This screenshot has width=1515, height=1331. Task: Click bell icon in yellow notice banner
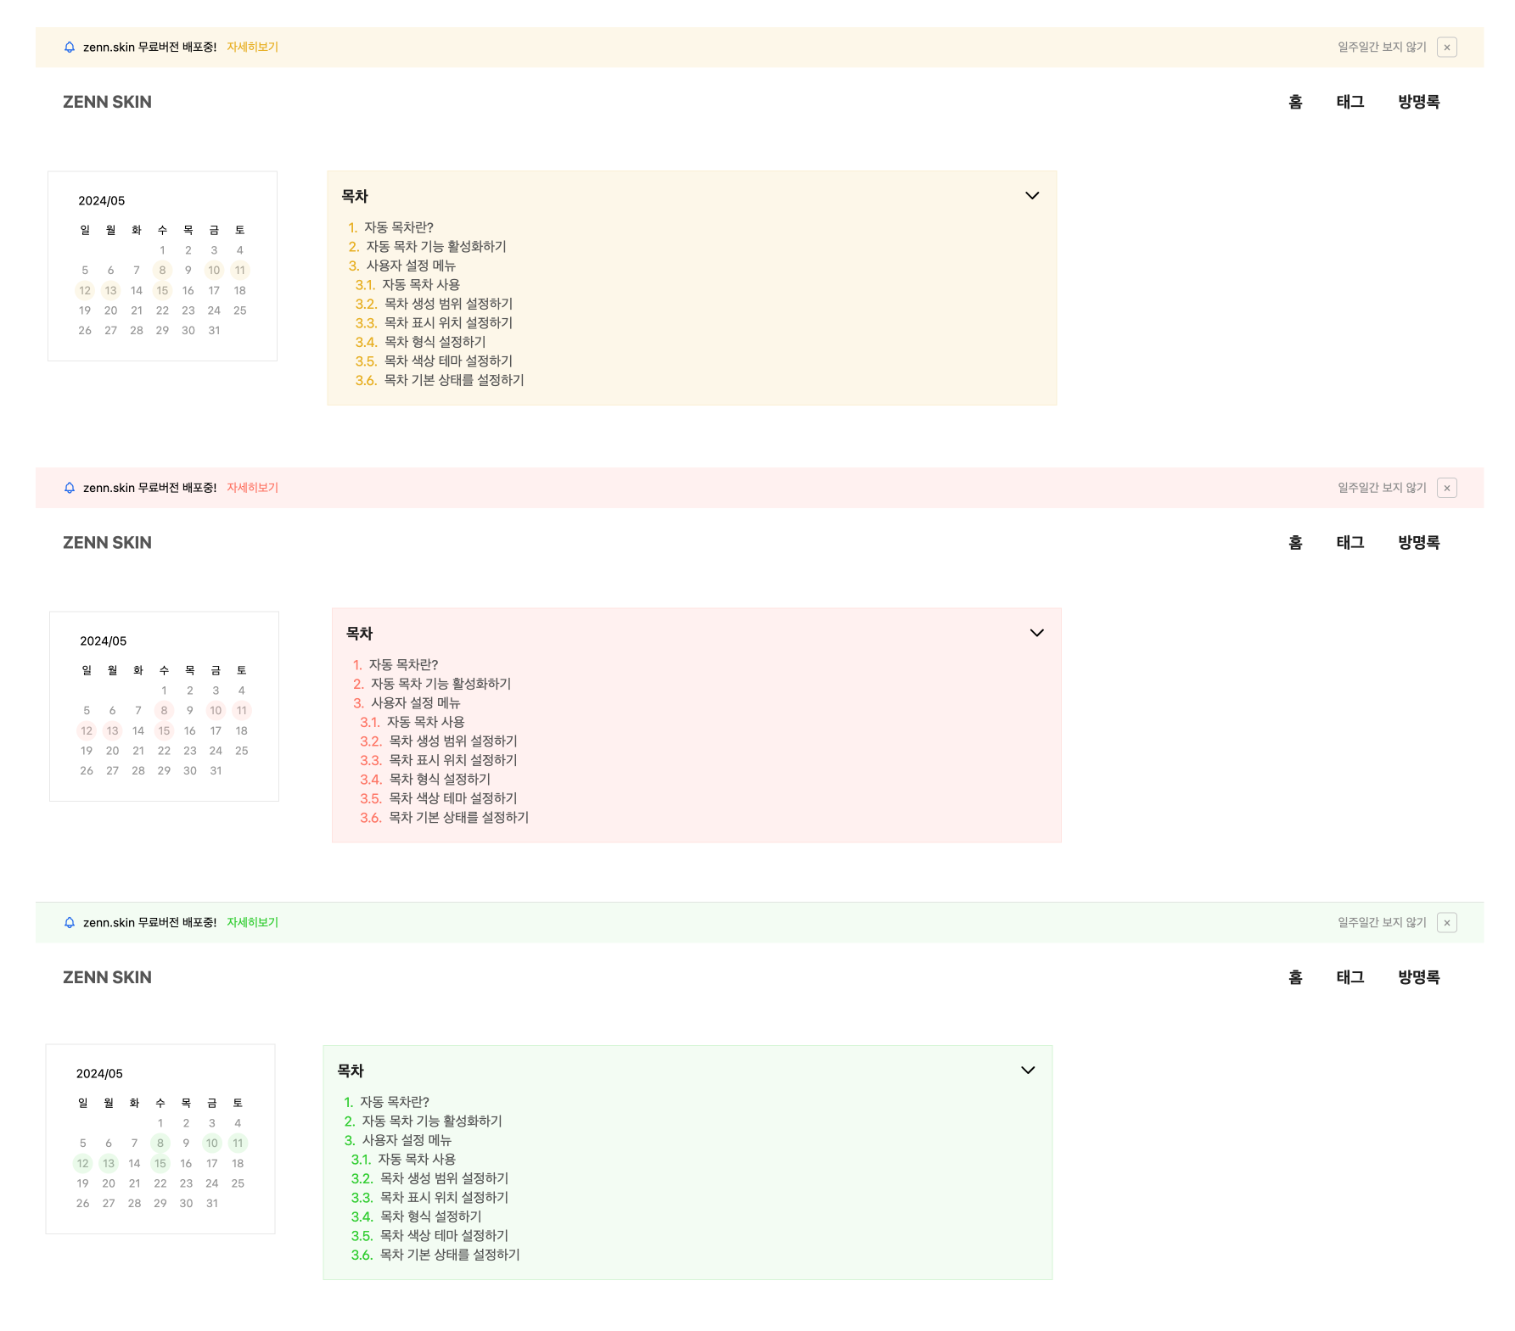click(x=70, y=48)
